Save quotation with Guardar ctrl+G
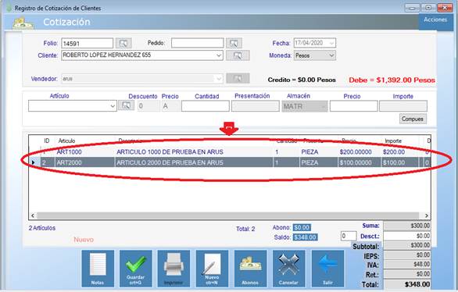 135,269
